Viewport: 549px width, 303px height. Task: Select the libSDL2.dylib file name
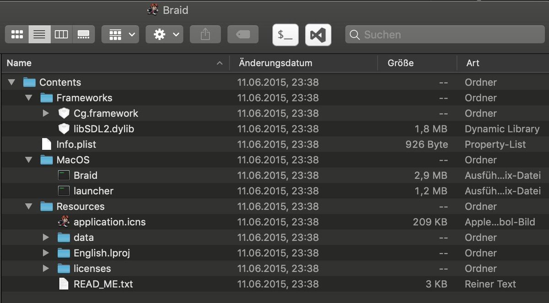click(x=104, y=129)
